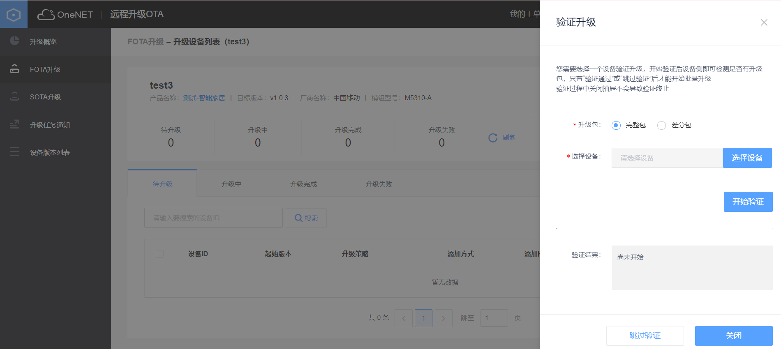
Task: Close the 验证升级 drawer with X
Action: coord(764,23)
